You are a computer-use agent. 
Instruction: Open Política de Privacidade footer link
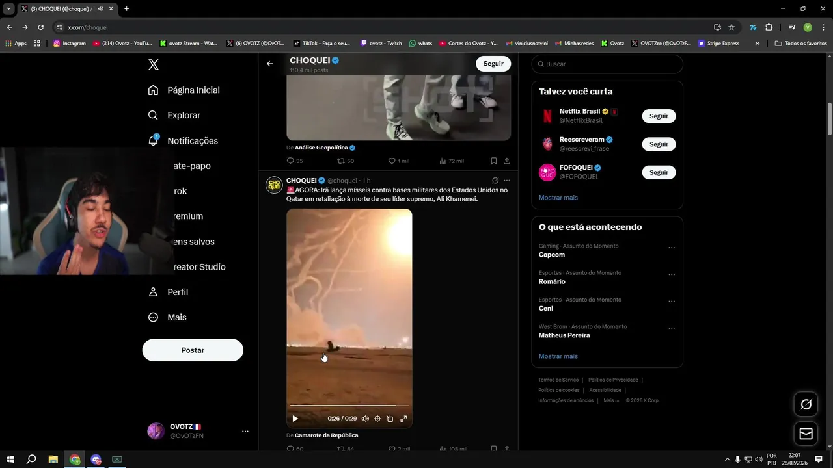pos(613,380)
